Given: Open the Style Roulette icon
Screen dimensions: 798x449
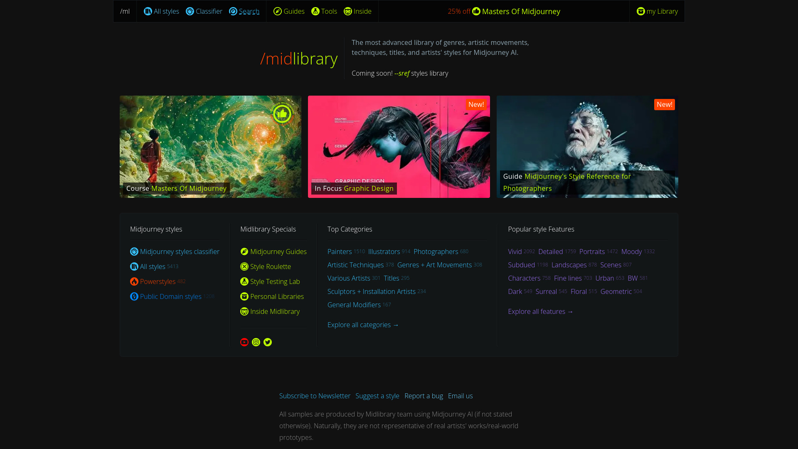Looking at the screenshot, I should coord(244,266).
